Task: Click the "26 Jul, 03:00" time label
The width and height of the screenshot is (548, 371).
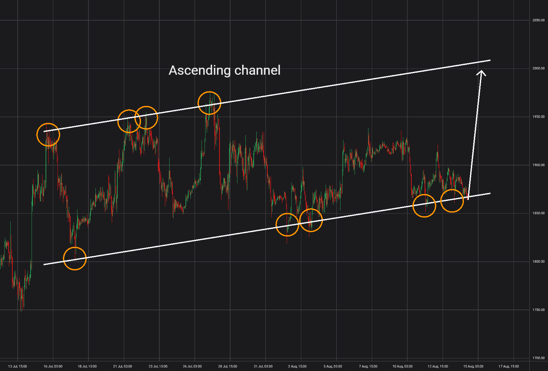Action: click(192, 366)
